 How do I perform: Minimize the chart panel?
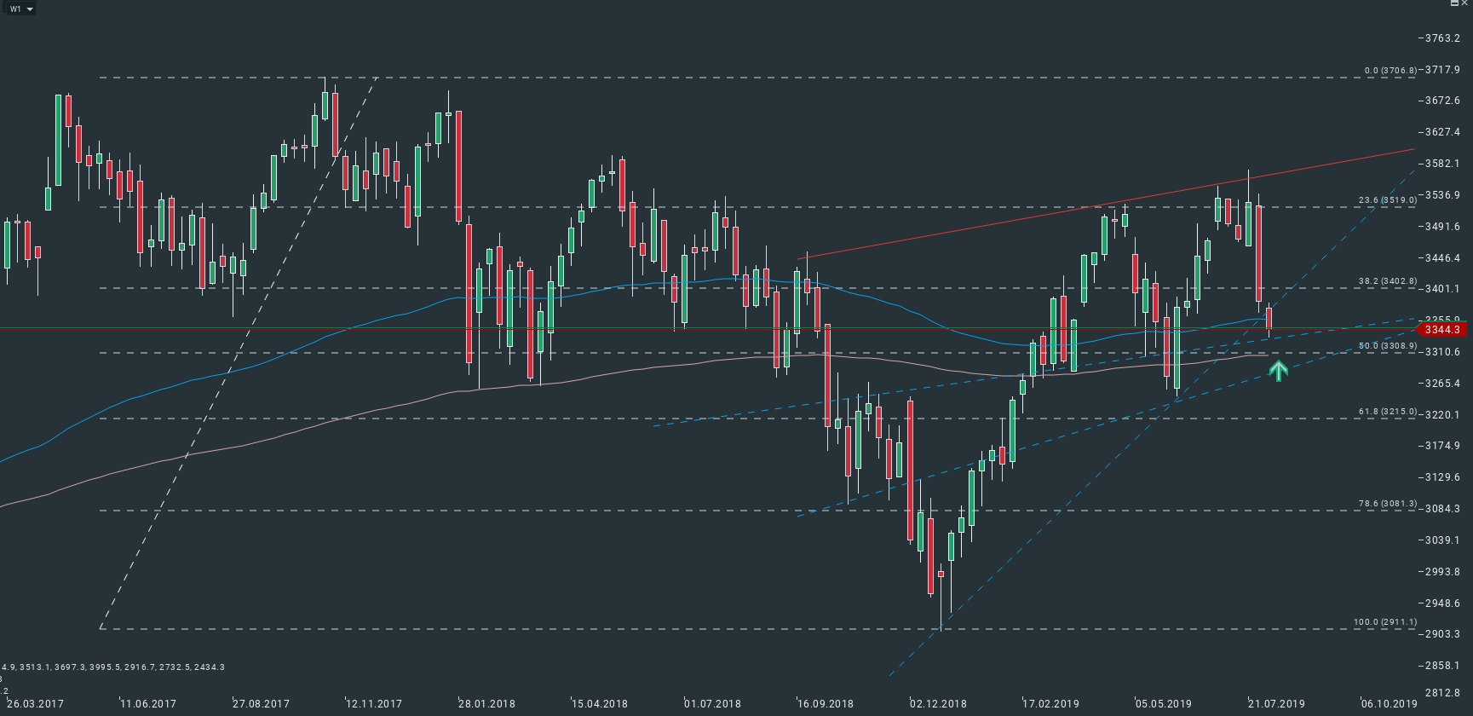point(1454,4)
